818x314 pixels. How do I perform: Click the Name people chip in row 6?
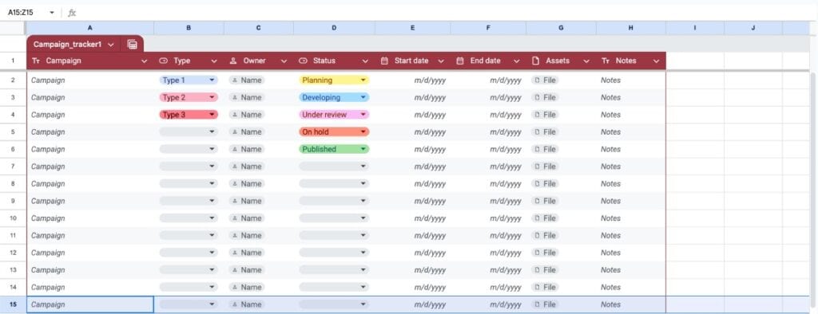(x=246, y=149)
